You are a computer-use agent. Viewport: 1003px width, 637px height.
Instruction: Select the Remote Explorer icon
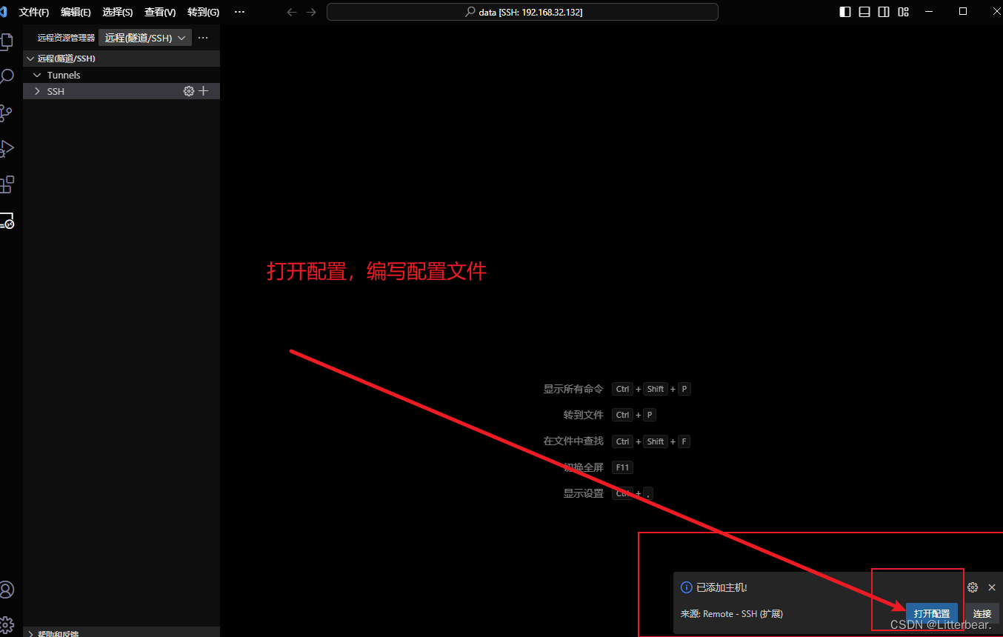[x=7, y=221]
